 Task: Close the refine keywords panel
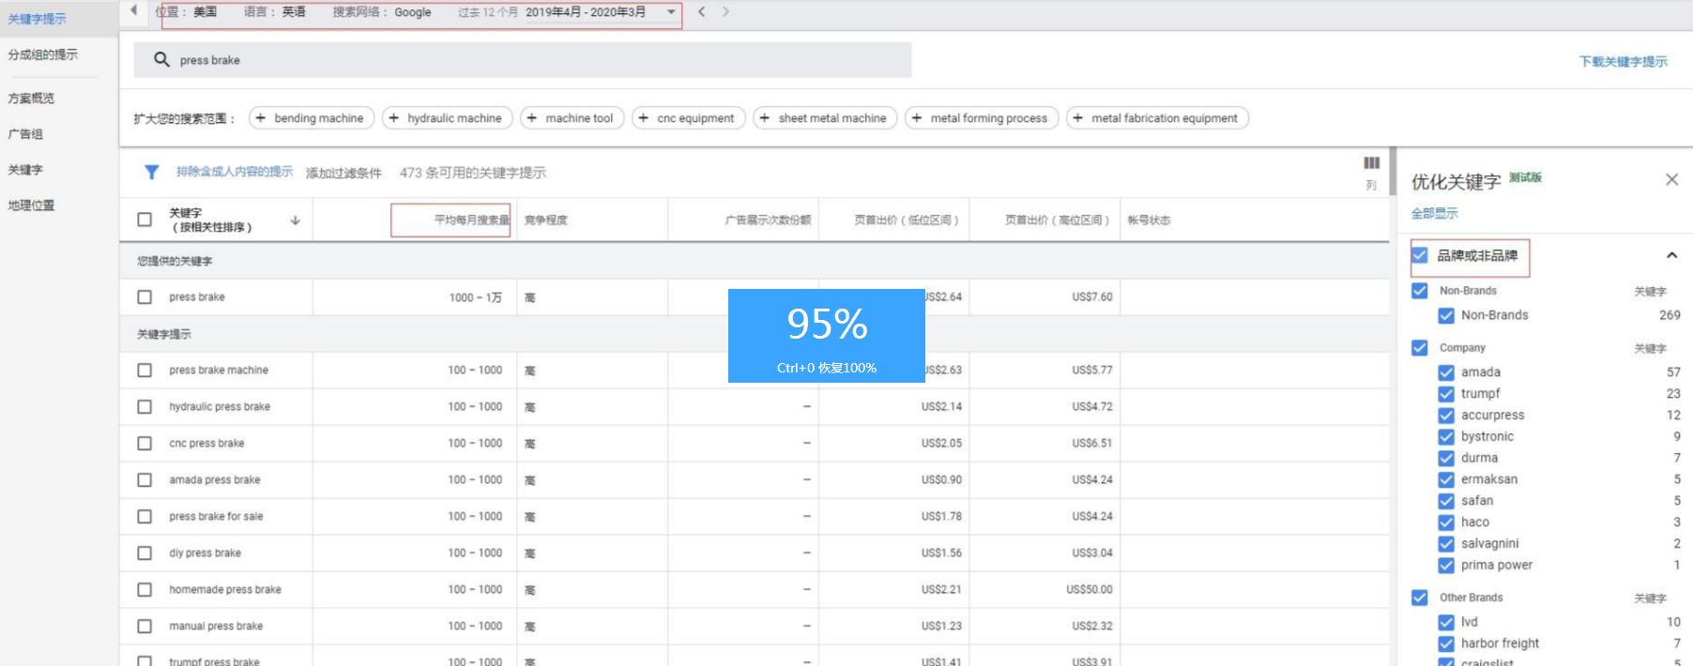click(1671, 179)
